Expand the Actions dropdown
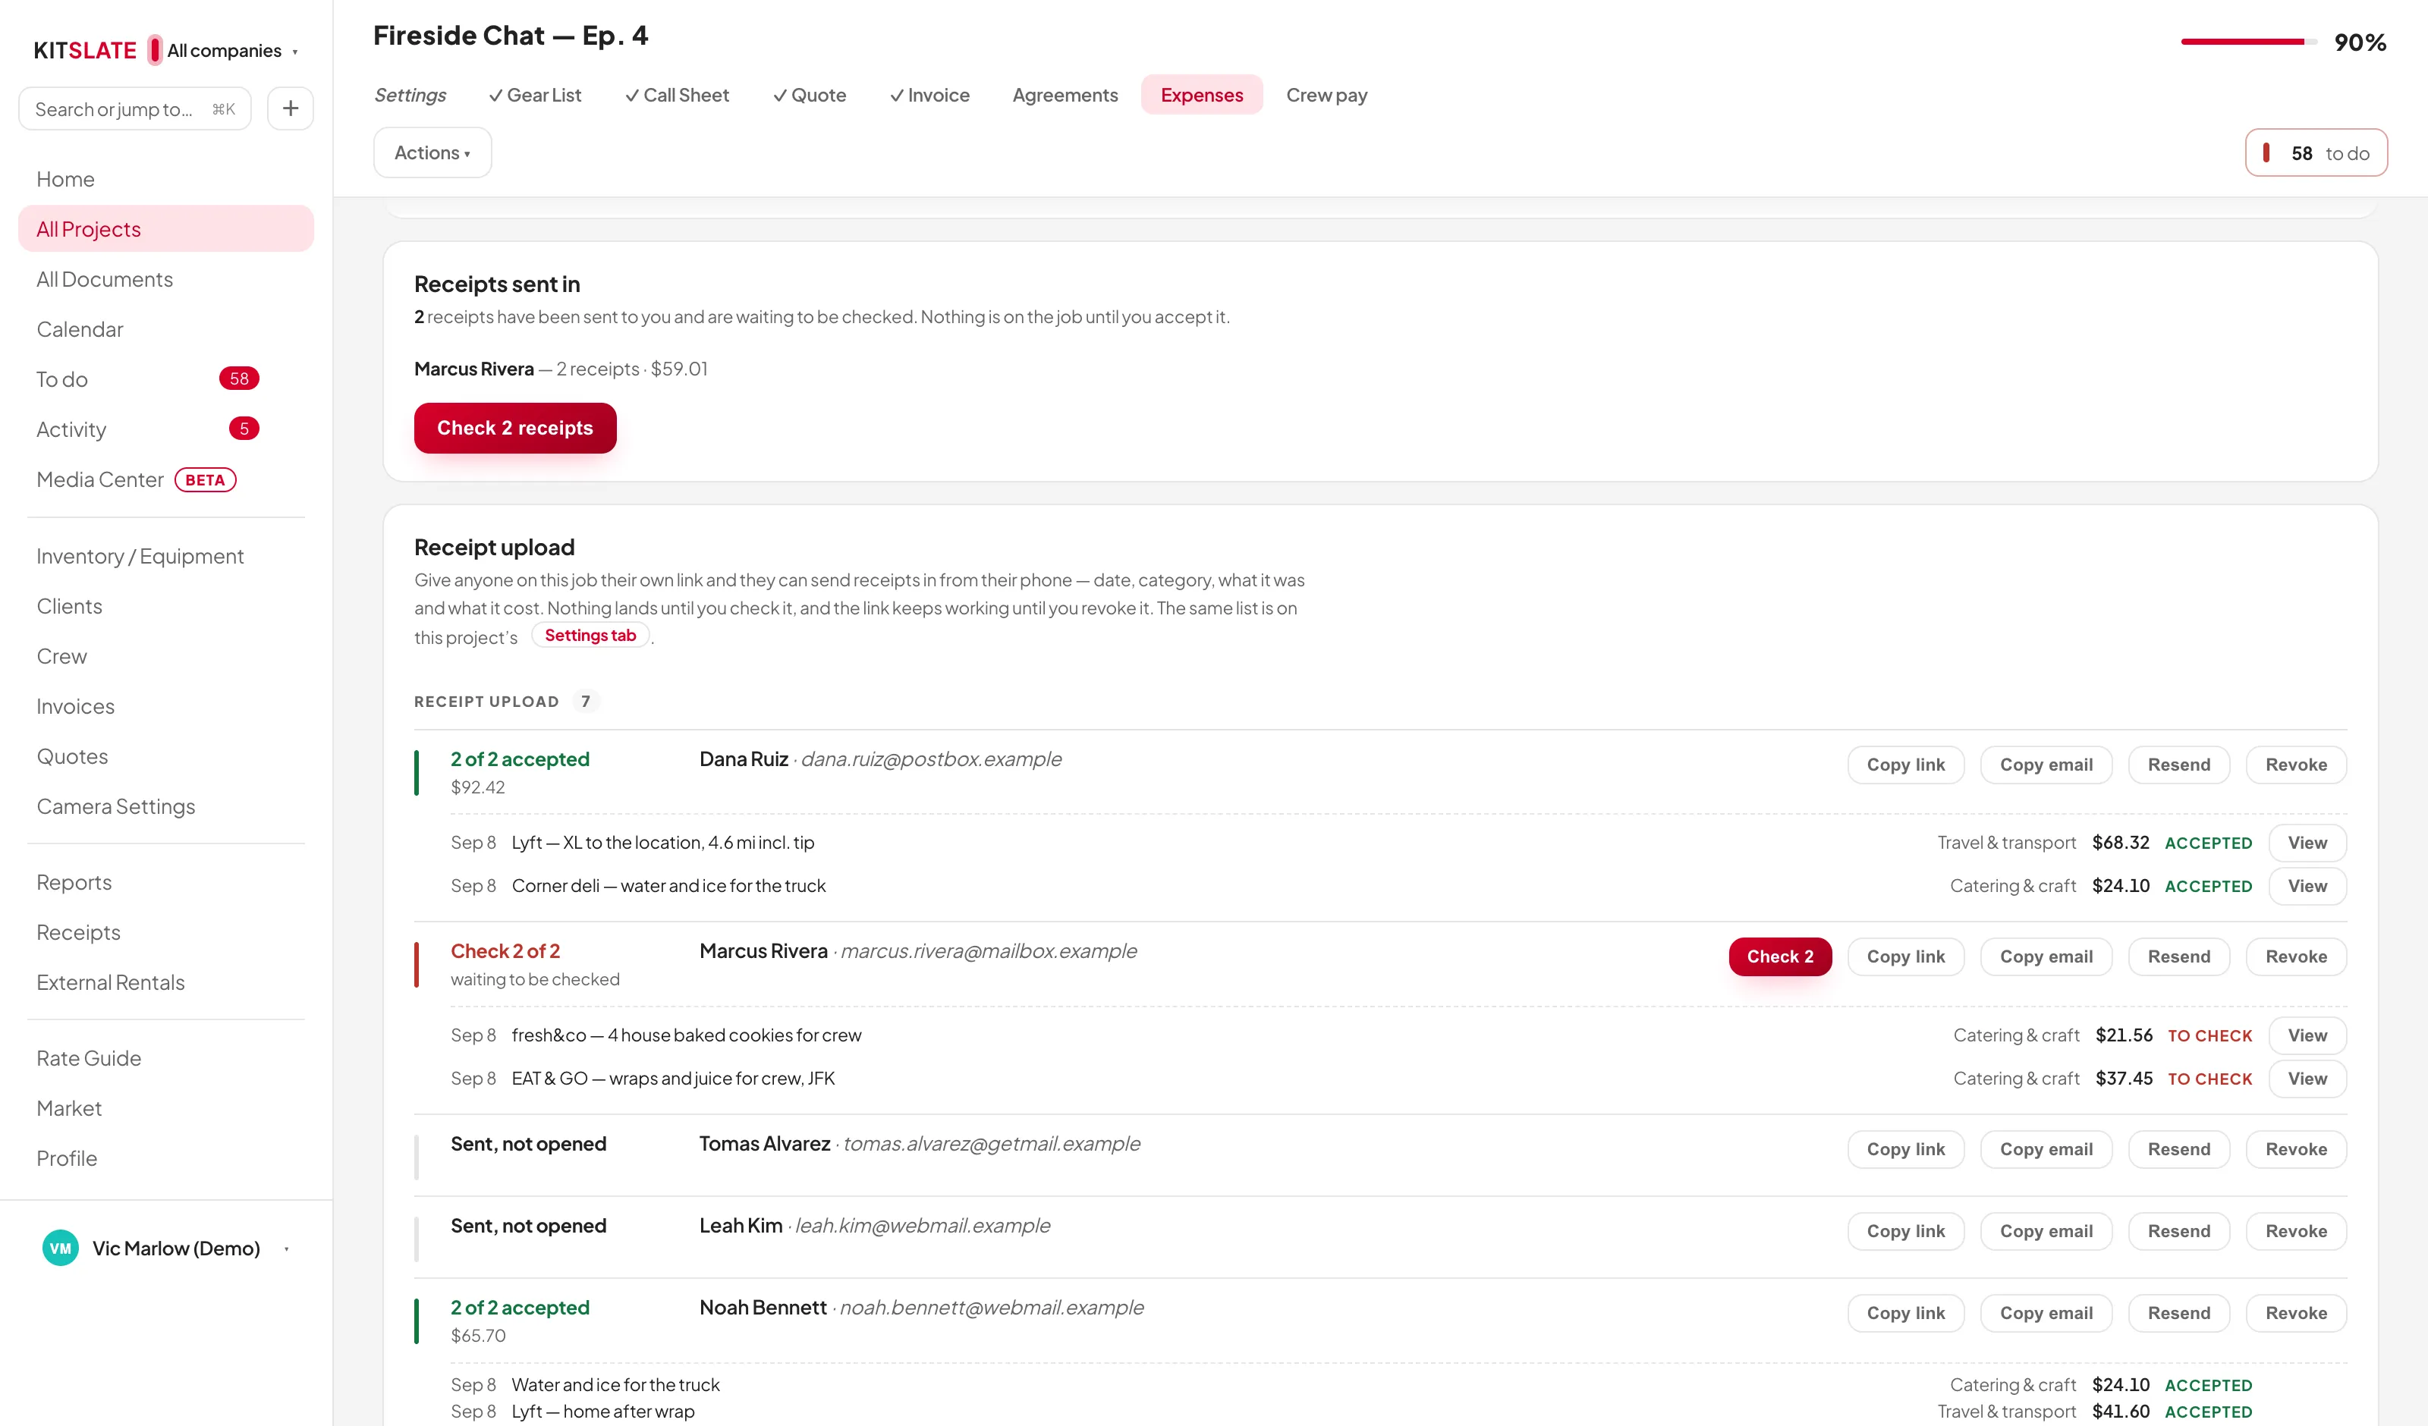This screenshot has height=1426, width=2428. click(x=432, y=152)
